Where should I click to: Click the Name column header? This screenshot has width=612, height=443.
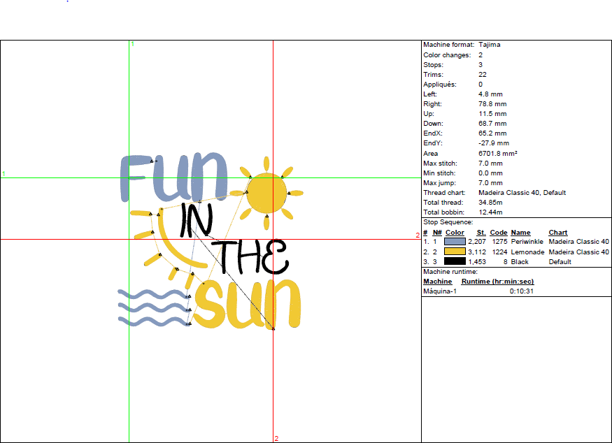click(x=520, y=232)
